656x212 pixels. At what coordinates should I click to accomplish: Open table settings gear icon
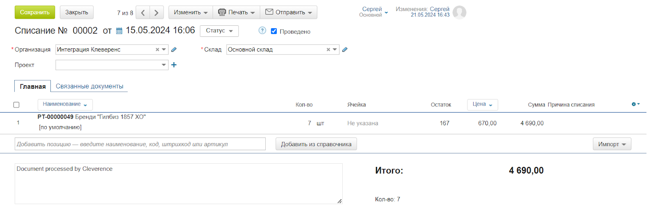pyautogui.click(x=635, y=104)
